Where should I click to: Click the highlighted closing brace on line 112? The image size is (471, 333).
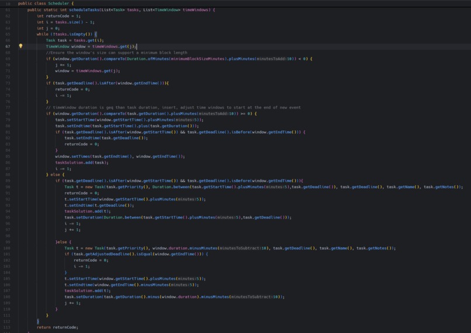[x=38, y=321]
